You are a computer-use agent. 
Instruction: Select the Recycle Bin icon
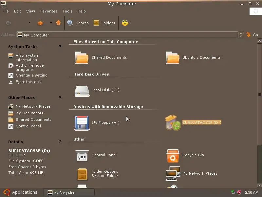click(173, 156)
